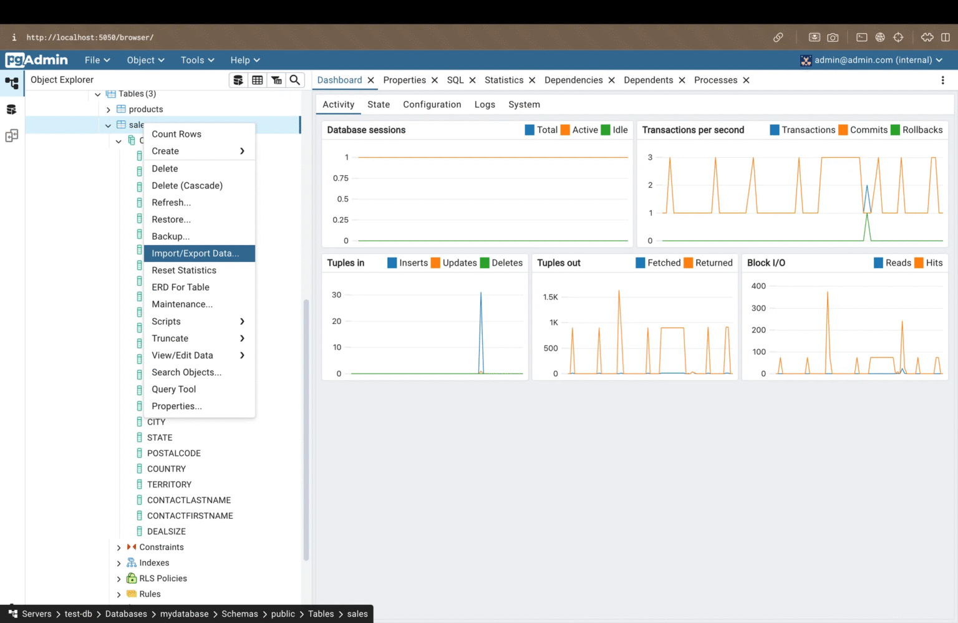This screenshot has height=623, width=958.
Task: Expand the Constraints tree node
Action: tap(119, 547)
